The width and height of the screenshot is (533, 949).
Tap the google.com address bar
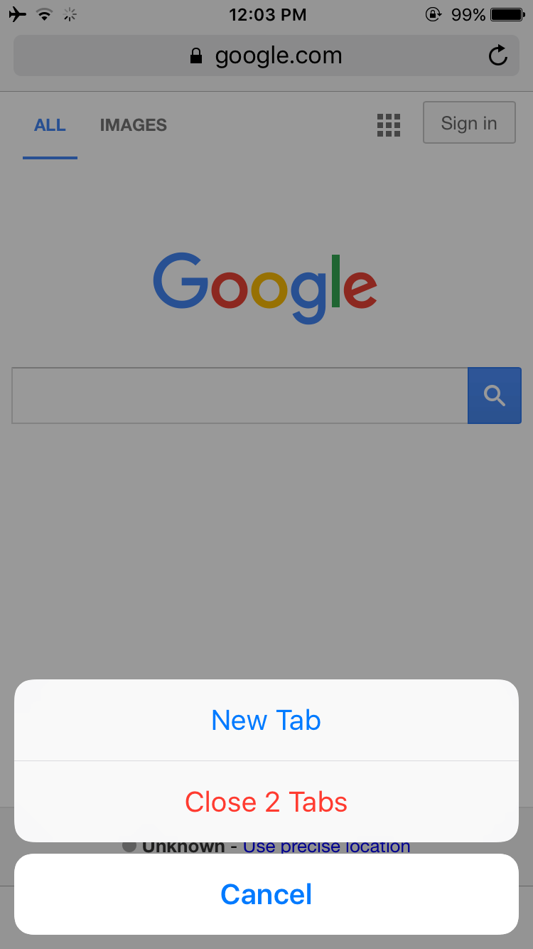(266, 55)
